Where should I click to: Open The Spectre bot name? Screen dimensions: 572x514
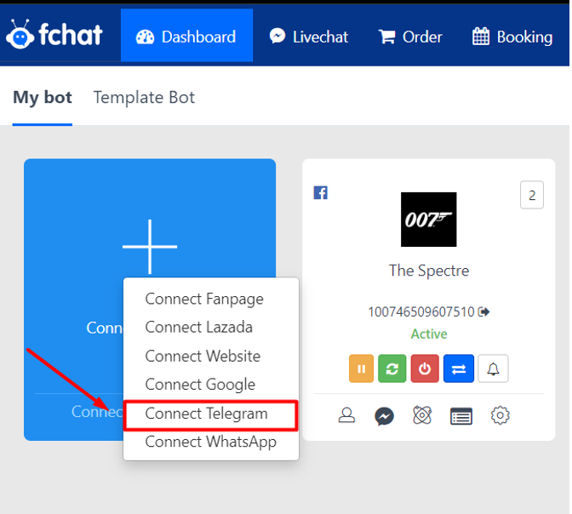tap(429, 271)
